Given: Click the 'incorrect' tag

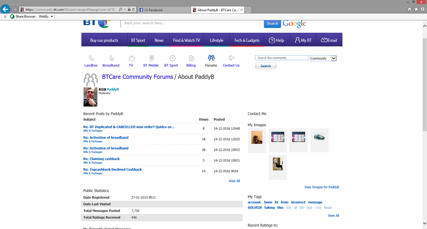Looking at the screenshot, I should click(x=298, y=203).
